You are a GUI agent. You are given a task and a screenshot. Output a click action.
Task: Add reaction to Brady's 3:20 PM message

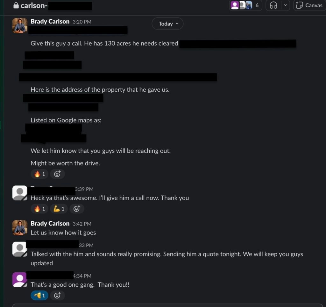[57, 174]
